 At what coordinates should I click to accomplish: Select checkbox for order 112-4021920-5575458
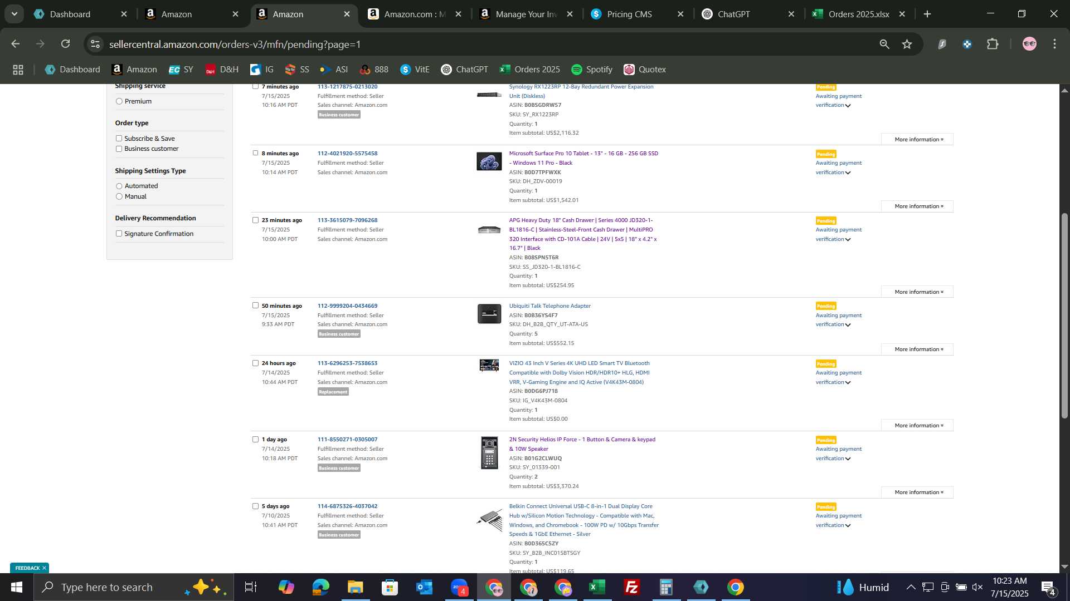coord(255,153)
